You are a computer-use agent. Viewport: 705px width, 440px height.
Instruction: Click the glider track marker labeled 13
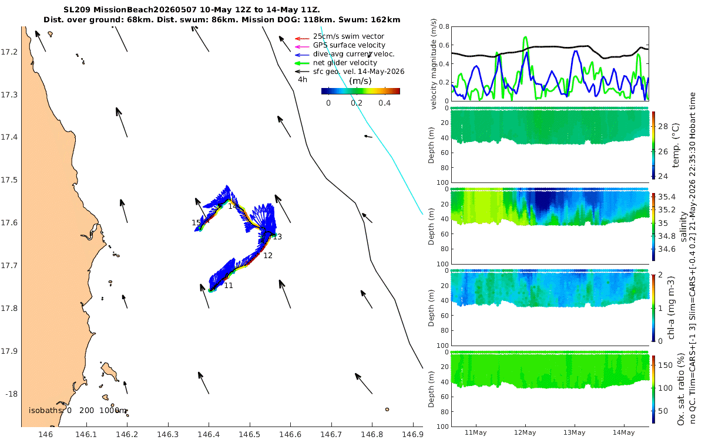(x=277, y=237)
